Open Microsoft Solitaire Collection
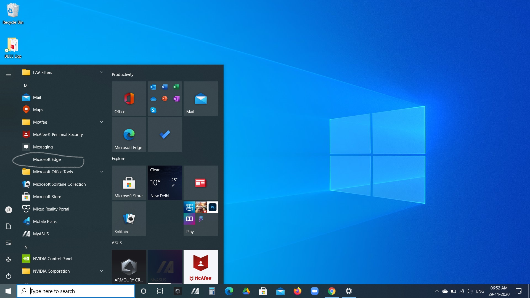The image size is (530, 298). 63,184
